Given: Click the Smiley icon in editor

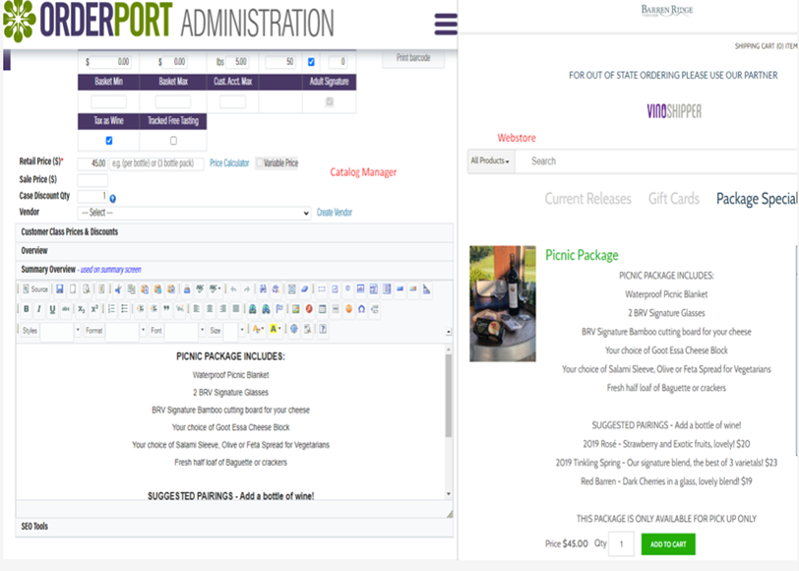Looking at the screenshot, I should [348, 308].
